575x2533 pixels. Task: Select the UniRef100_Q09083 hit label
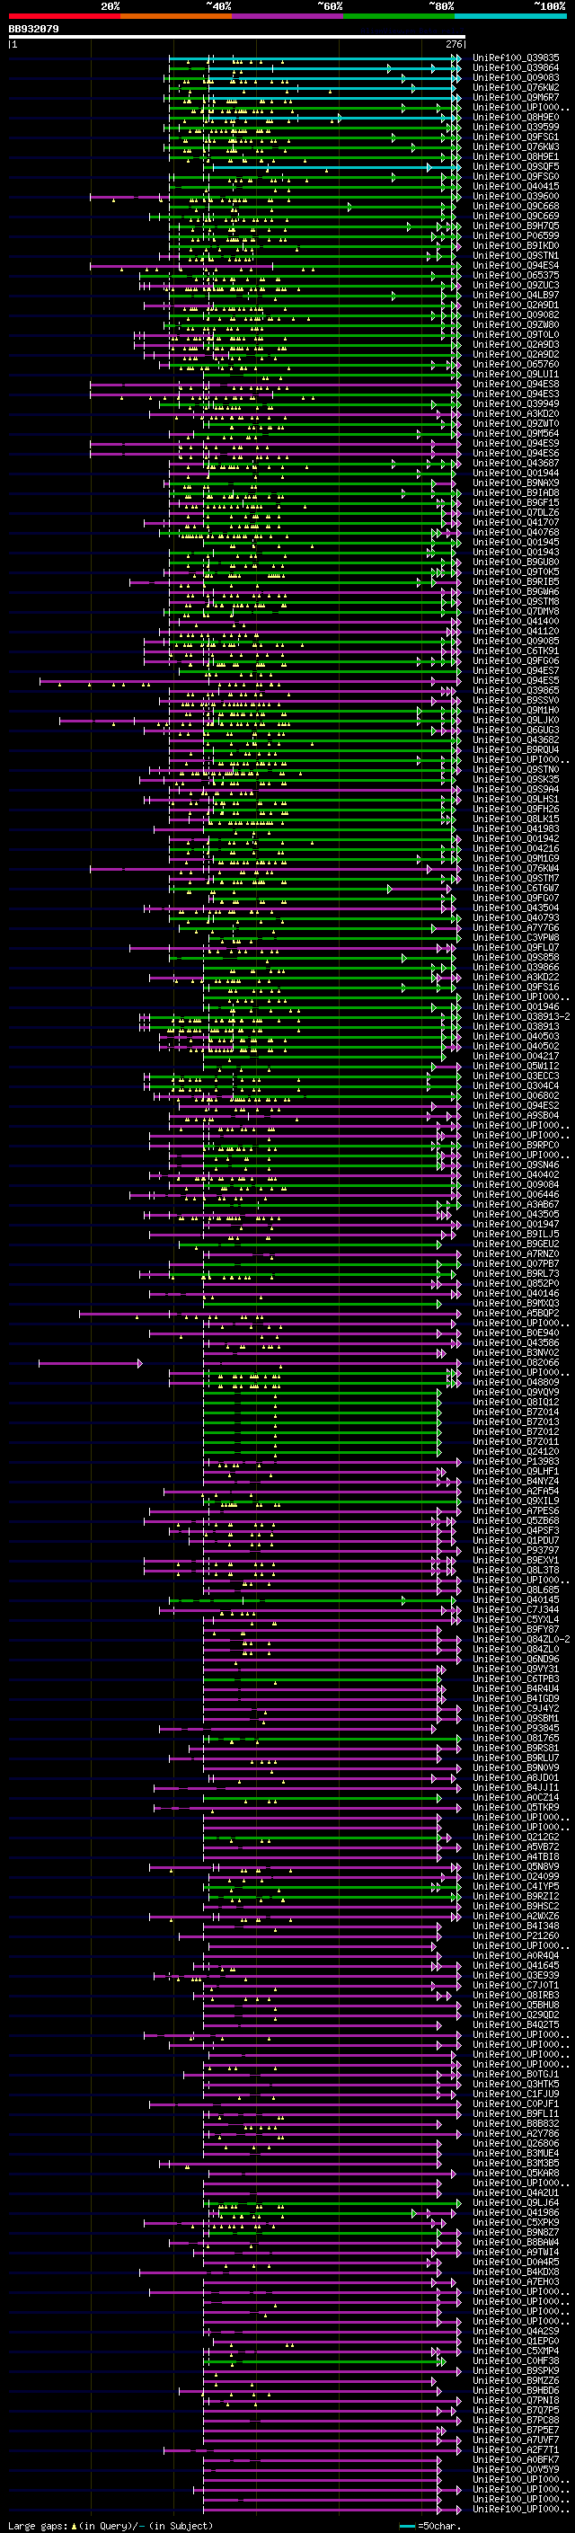(516, 77)
